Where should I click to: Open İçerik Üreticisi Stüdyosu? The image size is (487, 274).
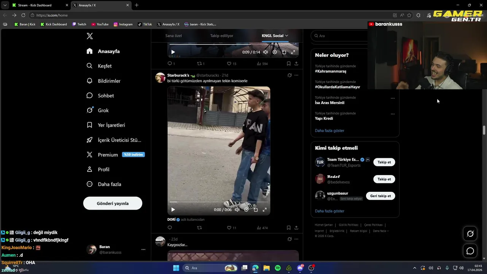coord(114,140)
